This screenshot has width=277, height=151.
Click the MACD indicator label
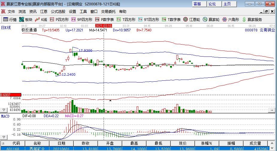click(5, 116)
